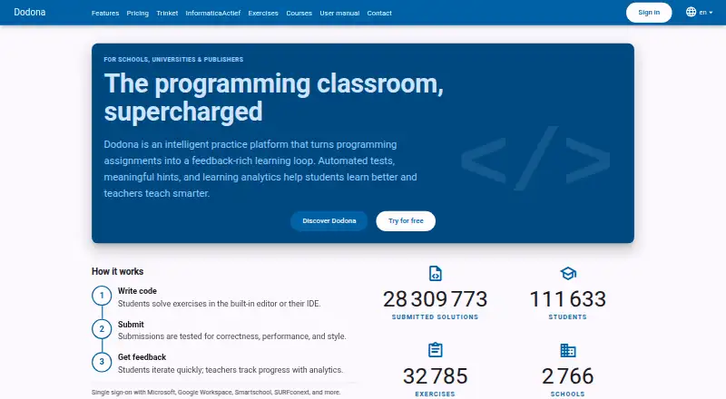Click the SUBMITTED SOLUTIONS label
This screenshot has height=399, width=726.
click(436, 317)
